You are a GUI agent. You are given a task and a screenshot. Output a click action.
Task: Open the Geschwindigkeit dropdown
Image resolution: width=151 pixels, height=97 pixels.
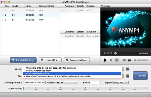coord(70,82)
